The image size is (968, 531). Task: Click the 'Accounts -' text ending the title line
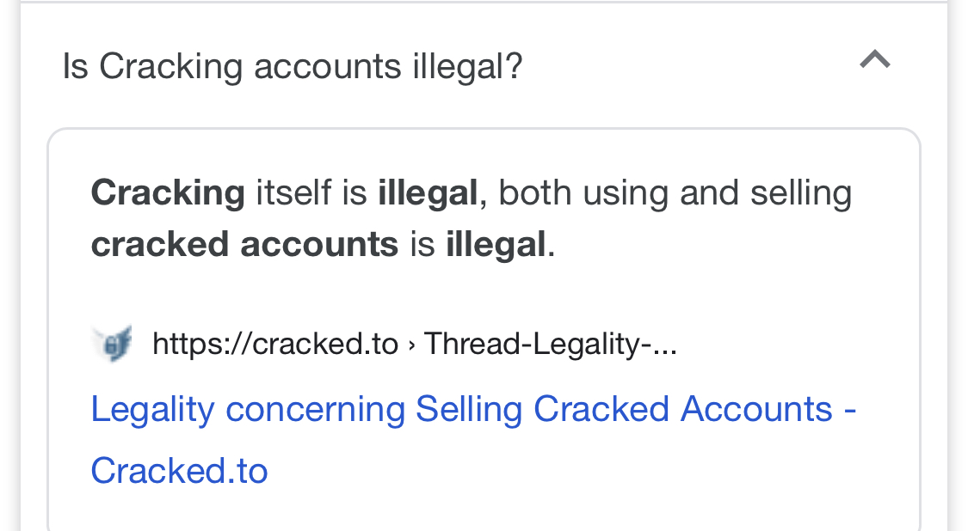[768, 410]
